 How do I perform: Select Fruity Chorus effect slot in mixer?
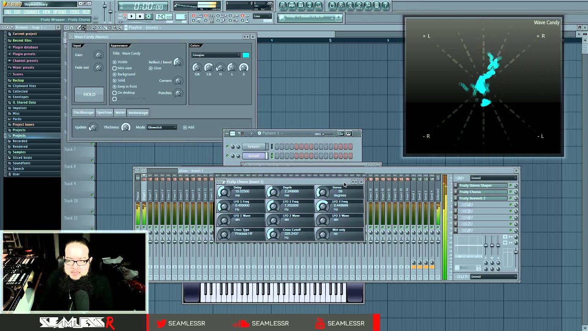[x=483, y=192]
